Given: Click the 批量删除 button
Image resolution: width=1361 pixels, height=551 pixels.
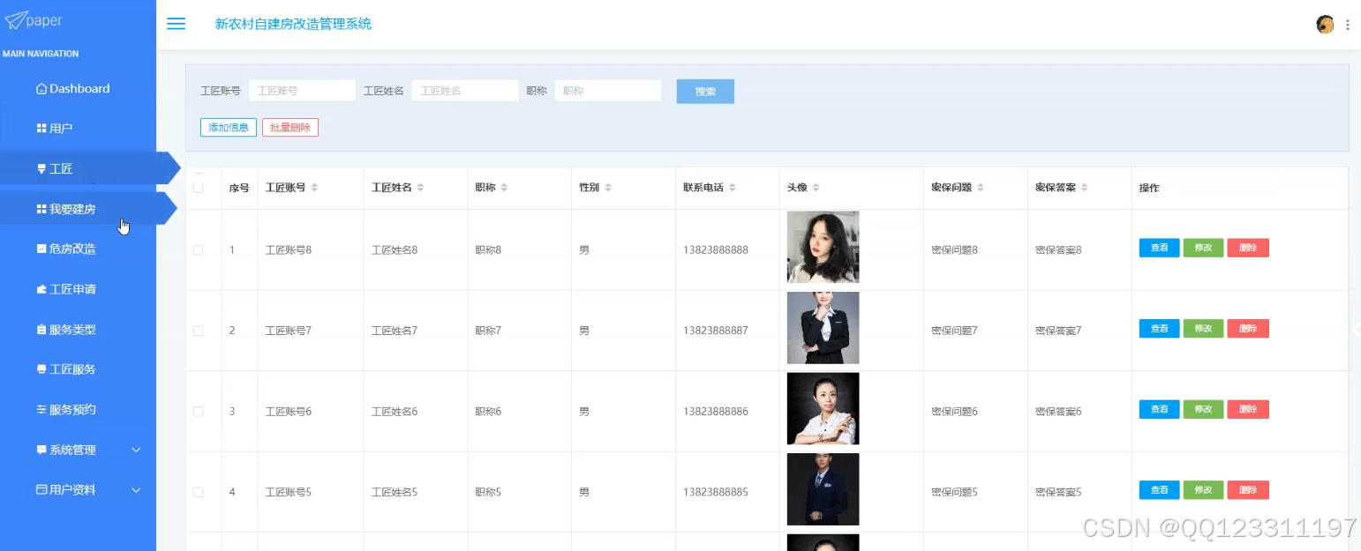Looking at the screenshot, I should pos(290,128).
